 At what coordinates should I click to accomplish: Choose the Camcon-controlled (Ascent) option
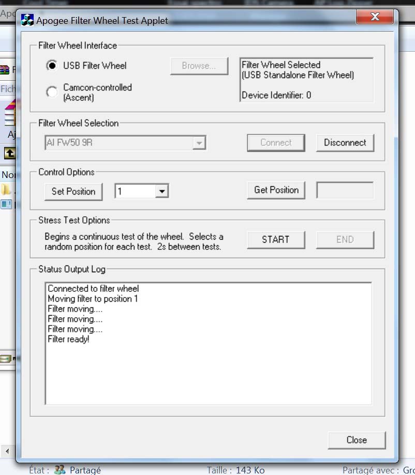[52, 92]
